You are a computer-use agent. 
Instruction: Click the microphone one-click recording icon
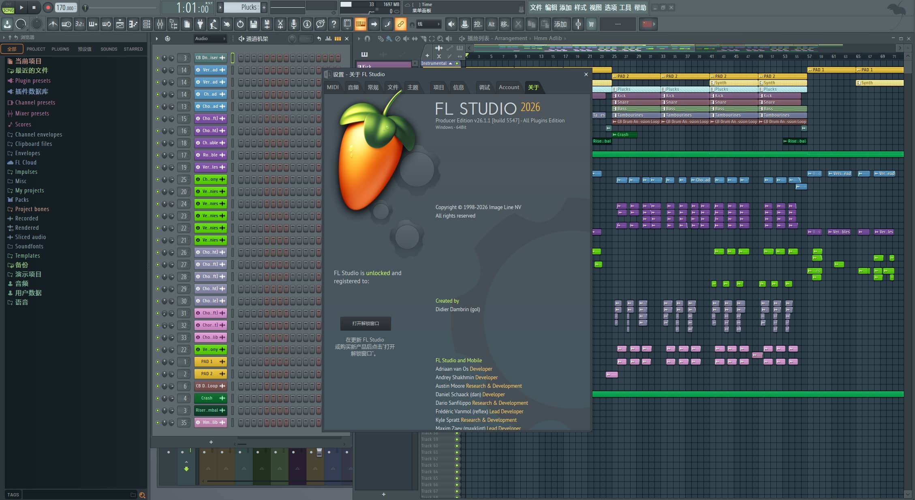[x=294, y=24]
